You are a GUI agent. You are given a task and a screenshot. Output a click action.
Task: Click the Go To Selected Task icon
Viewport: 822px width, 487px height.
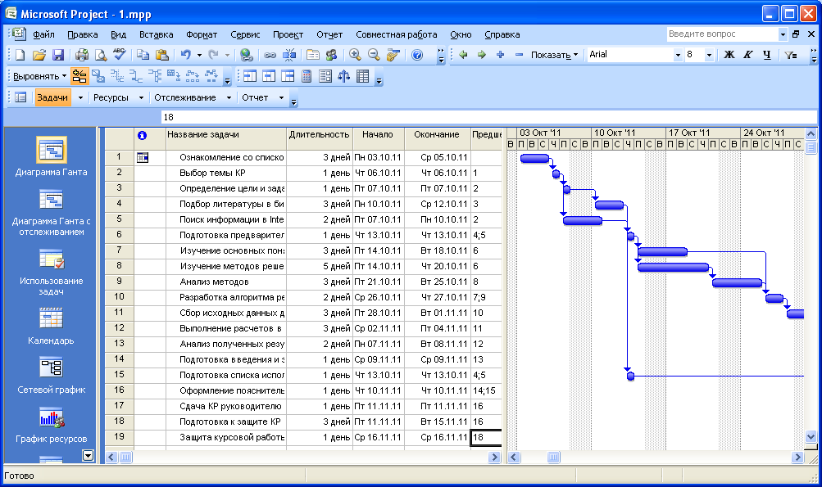(393, 55)
